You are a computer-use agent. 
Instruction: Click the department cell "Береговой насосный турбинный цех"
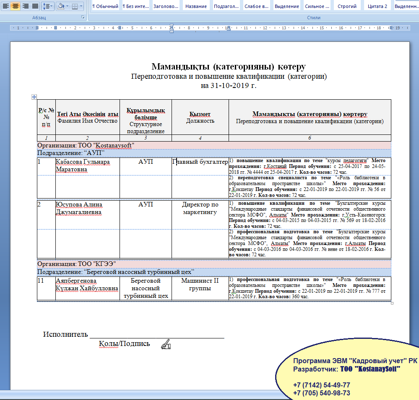tap(146, 288)
